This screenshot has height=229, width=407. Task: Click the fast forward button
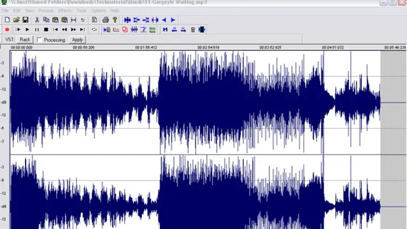pos(73,29)
